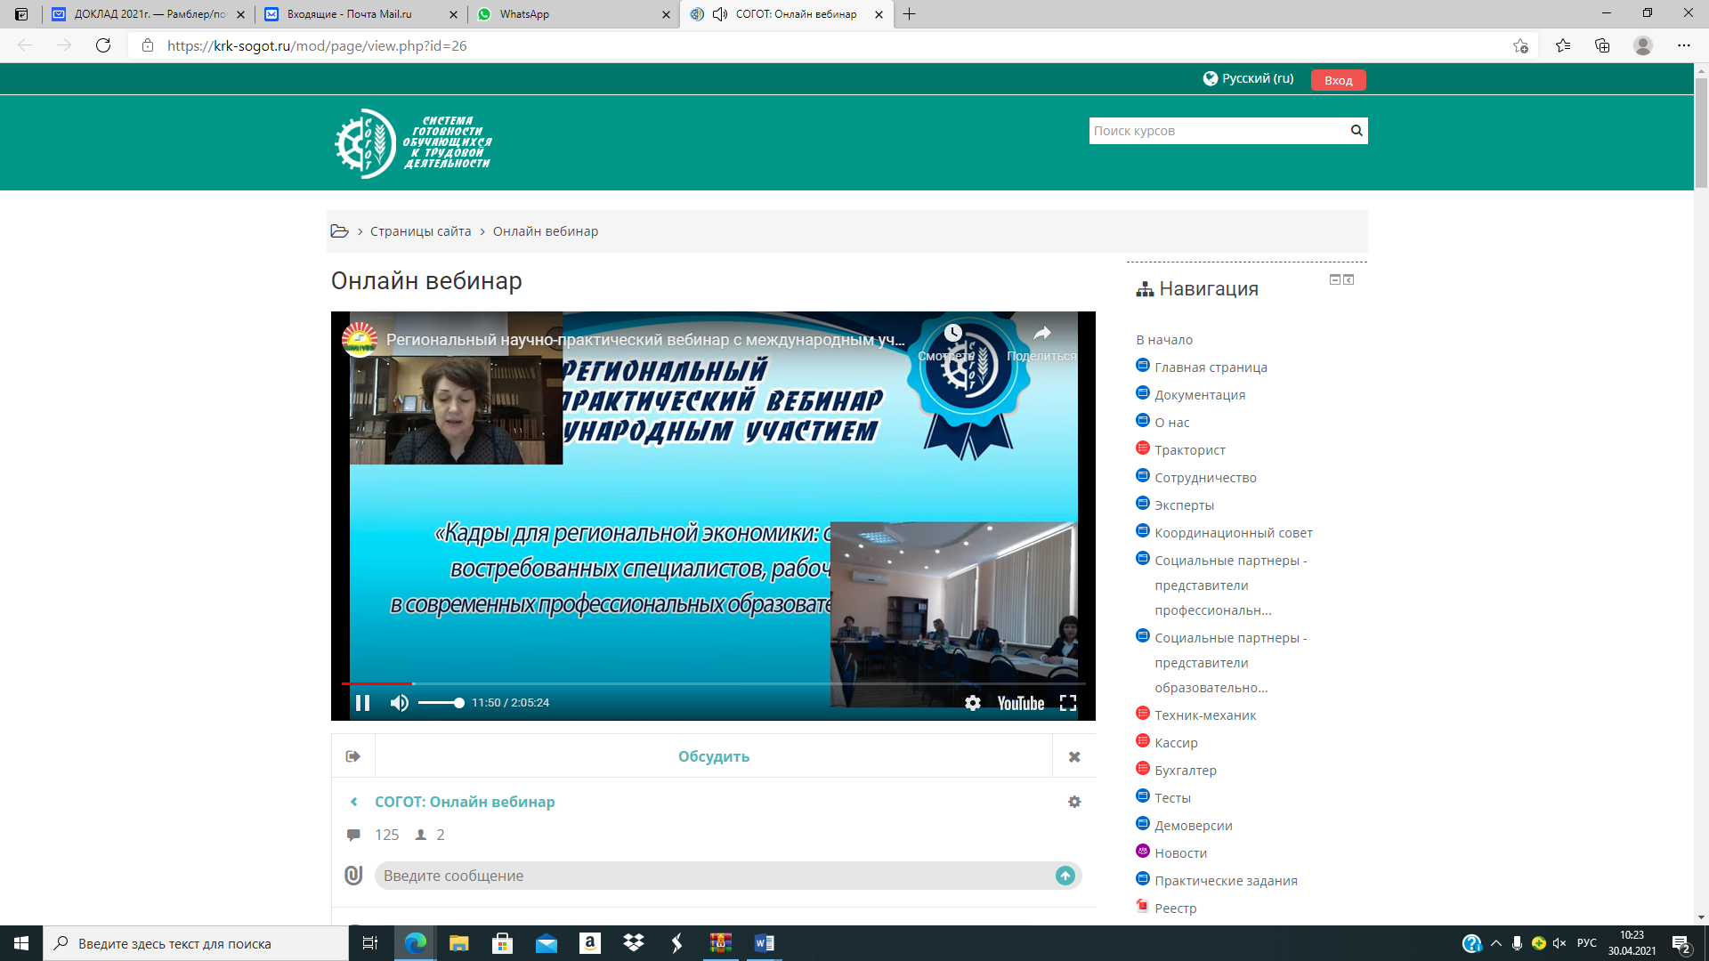Screen dimensions: 1709x961
Task: Mute the video with the speaker icon
Action: point(400,703)
